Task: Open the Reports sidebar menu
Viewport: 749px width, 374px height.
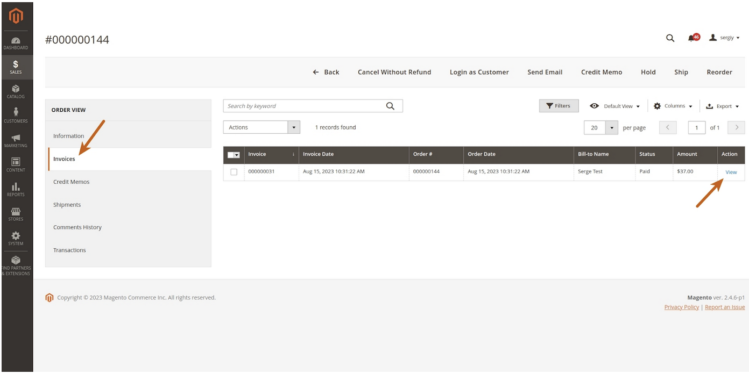Action: click(x=16, y=190)
